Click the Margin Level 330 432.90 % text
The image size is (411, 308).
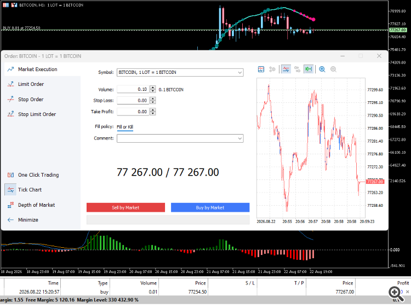point(108,300)
